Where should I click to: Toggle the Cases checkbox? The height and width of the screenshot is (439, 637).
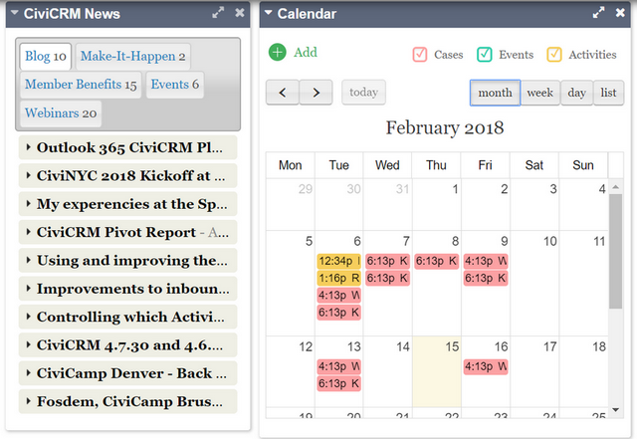coord(420,55)
